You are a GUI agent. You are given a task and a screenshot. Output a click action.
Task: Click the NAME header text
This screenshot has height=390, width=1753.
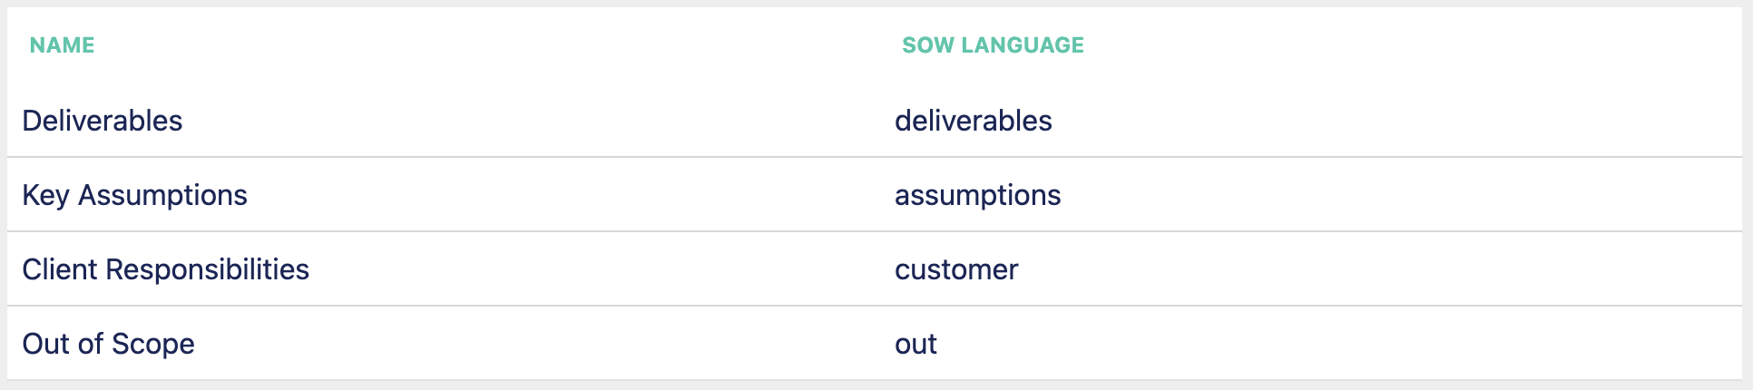(62, 45)
